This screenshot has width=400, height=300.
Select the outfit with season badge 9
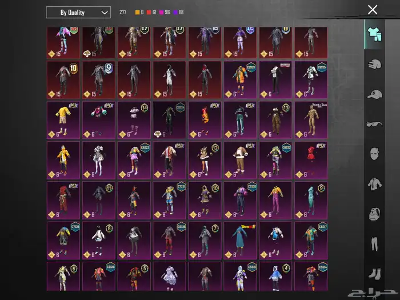click(99, 78)
